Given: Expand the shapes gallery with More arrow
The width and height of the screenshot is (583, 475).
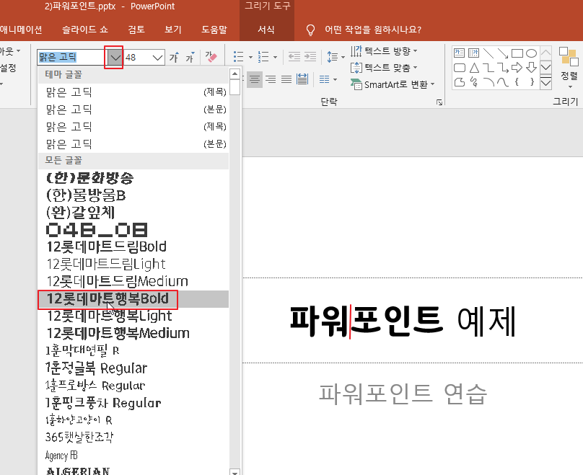Looking at the screenshot, I should [x=545, y=82].
